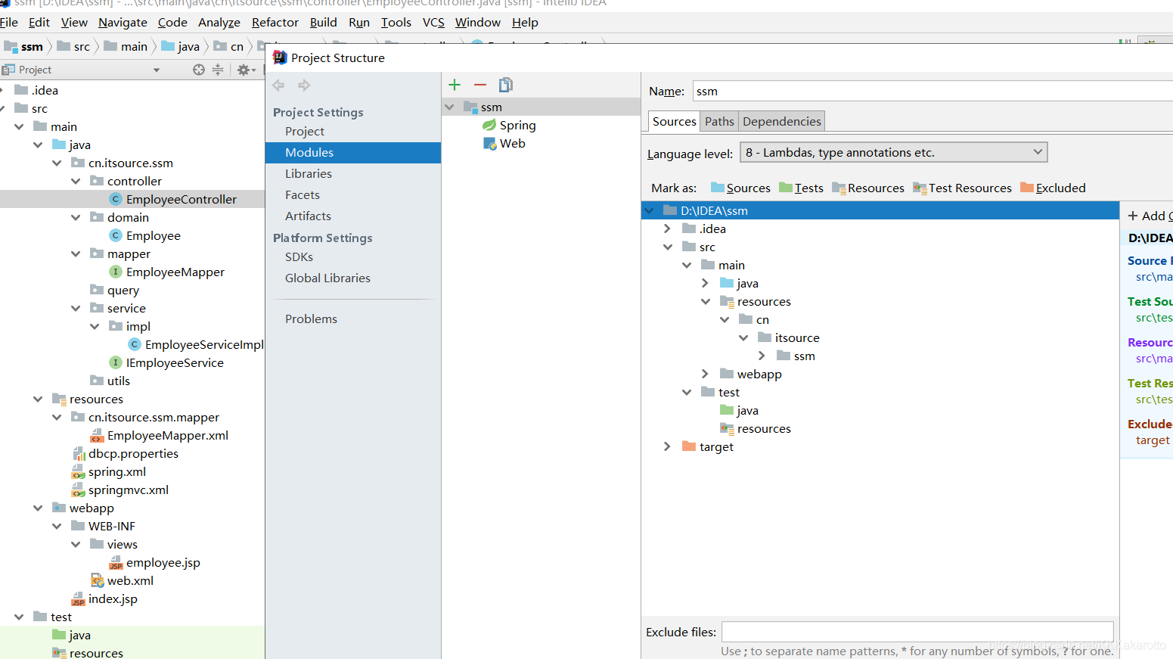
Task: Open the Analyze menu
Action: (219, 23)
